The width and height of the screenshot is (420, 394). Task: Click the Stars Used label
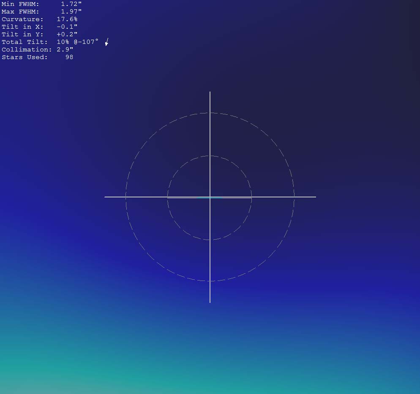[25, 57]
